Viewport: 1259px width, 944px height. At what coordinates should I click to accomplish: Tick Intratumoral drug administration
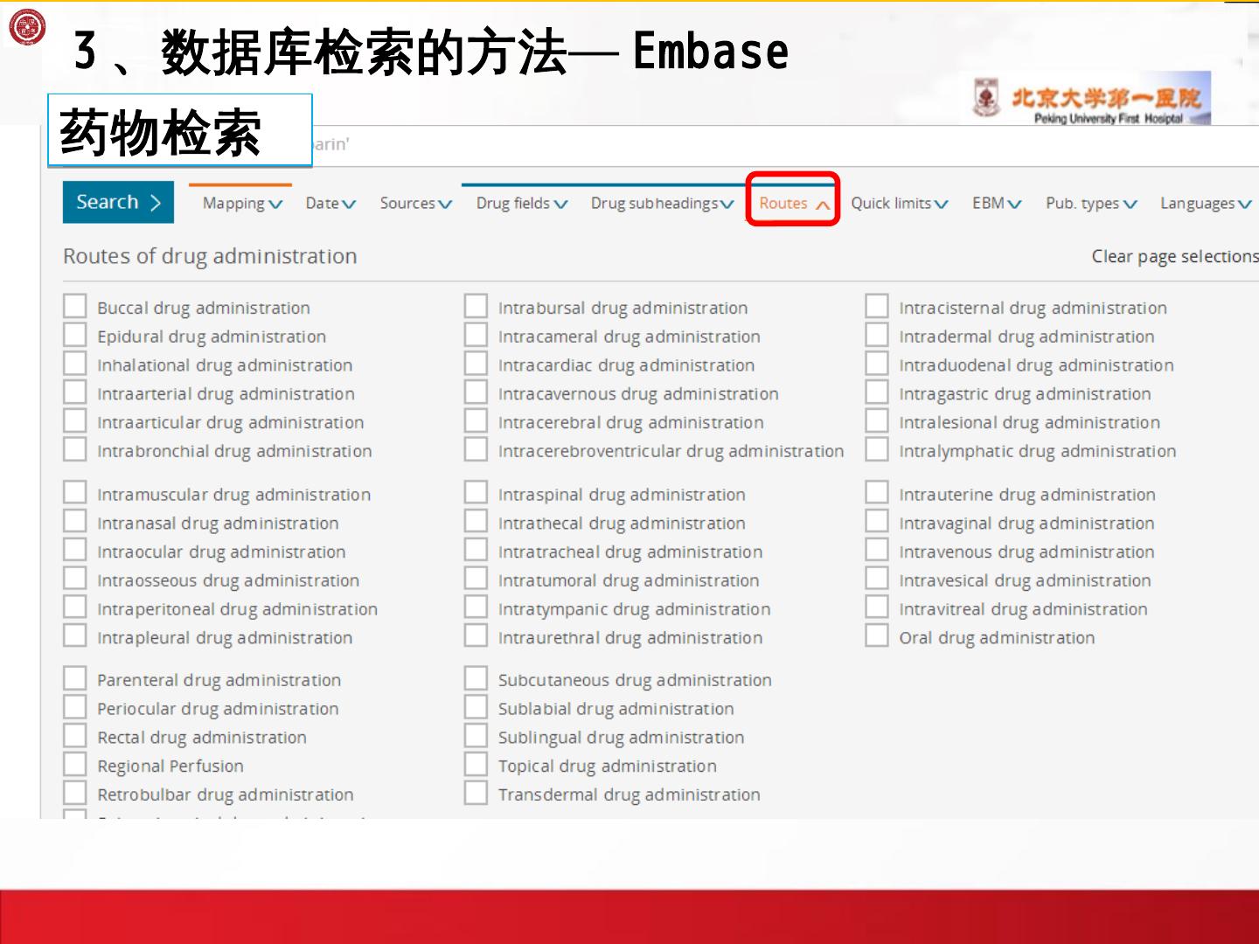click(476, 580)
